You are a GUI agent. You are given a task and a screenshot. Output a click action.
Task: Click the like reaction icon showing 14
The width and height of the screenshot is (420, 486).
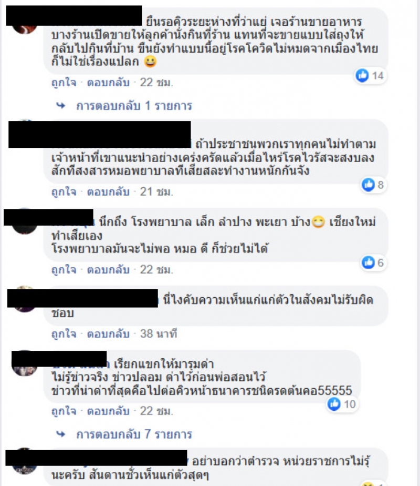point(362,75)
